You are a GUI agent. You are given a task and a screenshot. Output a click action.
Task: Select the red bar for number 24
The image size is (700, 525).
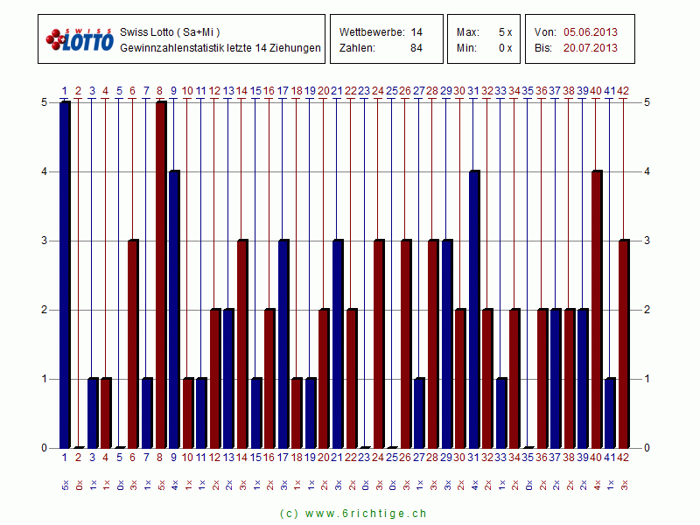pos(378,343)
